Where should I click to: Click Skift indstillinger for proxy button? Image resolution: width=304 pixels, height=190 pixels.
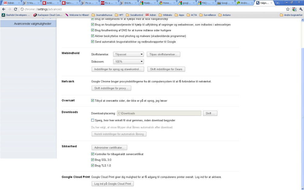(111, 88)
